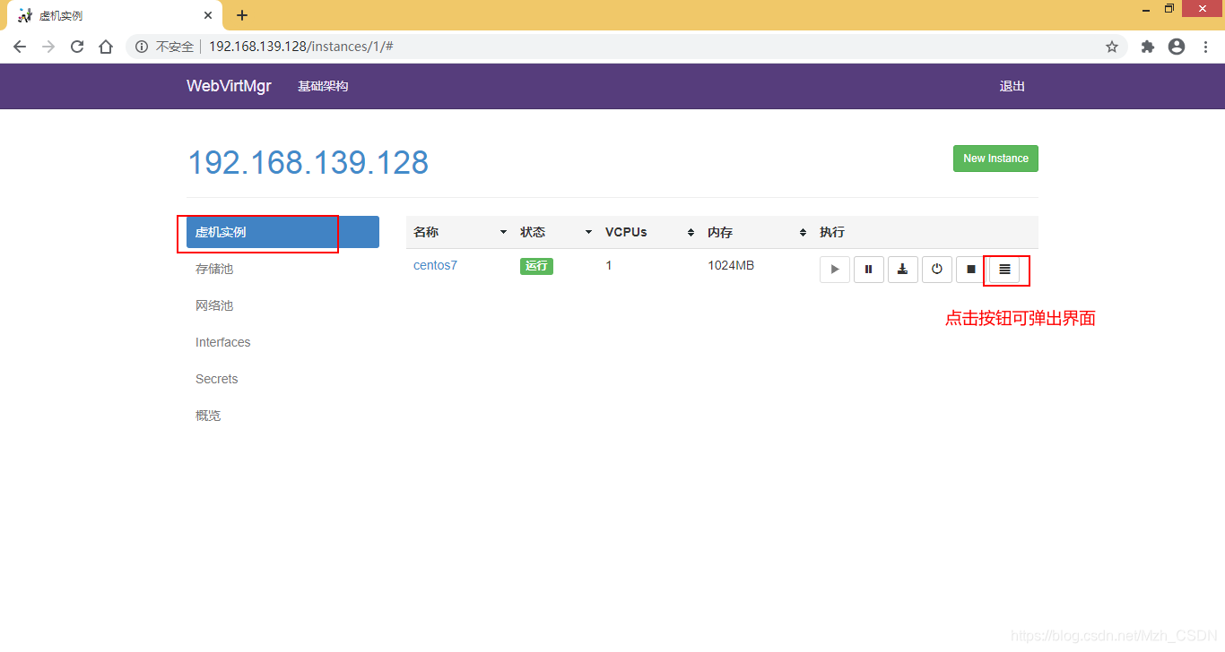Open the browser extensions puzzle icon
This screenshot has width=1225, height=652.
pyautogui.click(x=1148, y=47)
